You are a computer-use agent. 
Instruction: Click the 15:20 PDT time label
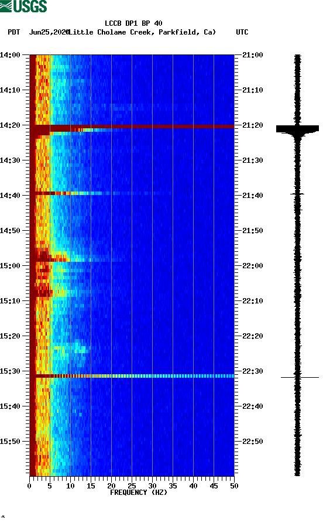[10, 336]
